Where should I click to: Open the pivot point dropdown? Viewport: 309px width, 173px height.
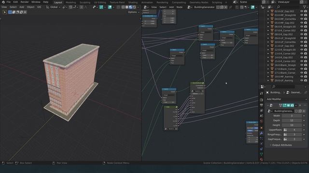pos(64,7)
